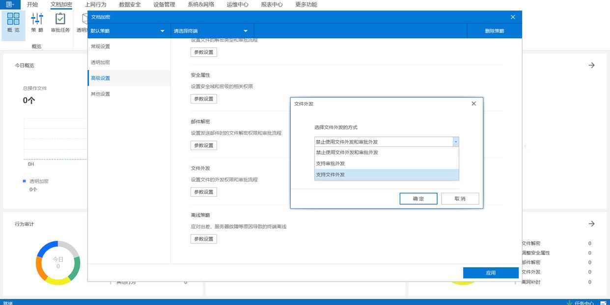The image size is (610, 305).
Task: Open the application menu icon at top-left
Action: [10, 4]
